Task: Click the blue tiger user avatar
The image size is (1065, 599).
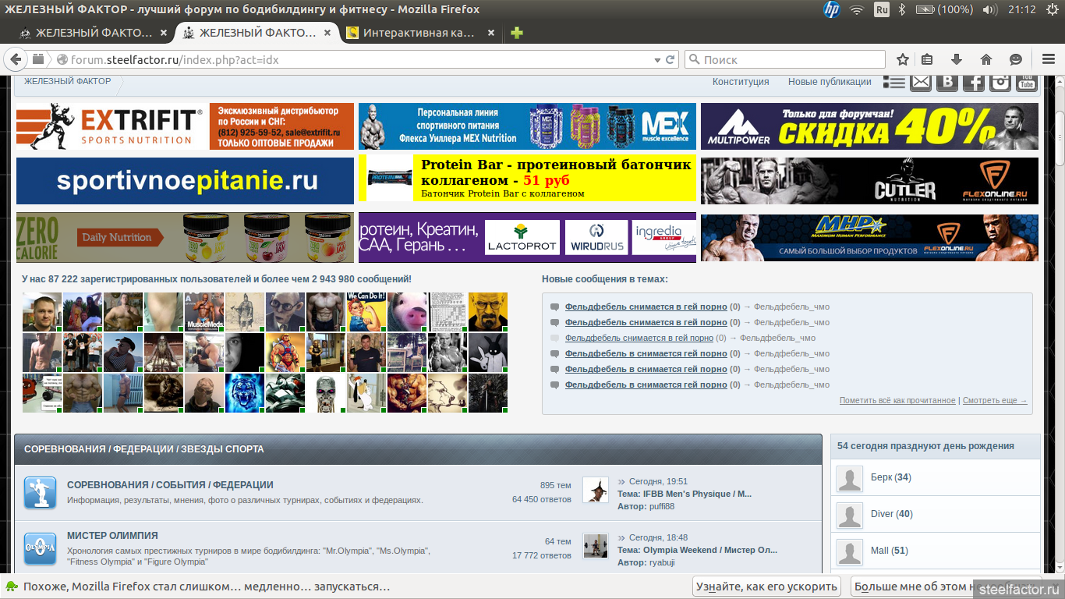Action: pyautogui.click(x=244, y=393)
